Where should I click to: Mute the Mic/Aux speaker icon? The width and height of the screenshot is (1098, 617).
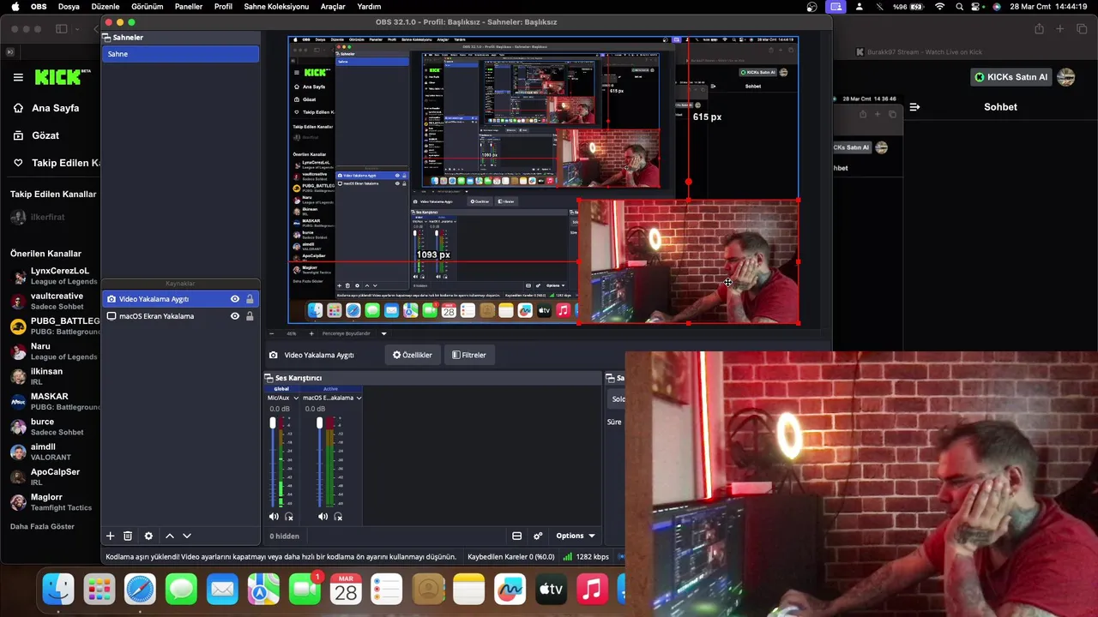click(x=274, y=516)
